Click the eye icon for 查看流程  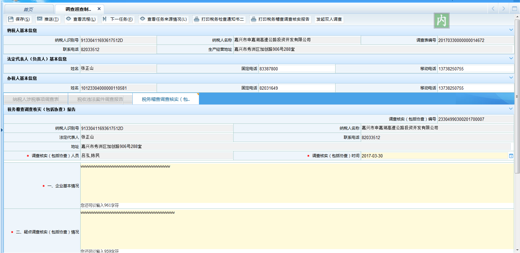coord(68,19)
